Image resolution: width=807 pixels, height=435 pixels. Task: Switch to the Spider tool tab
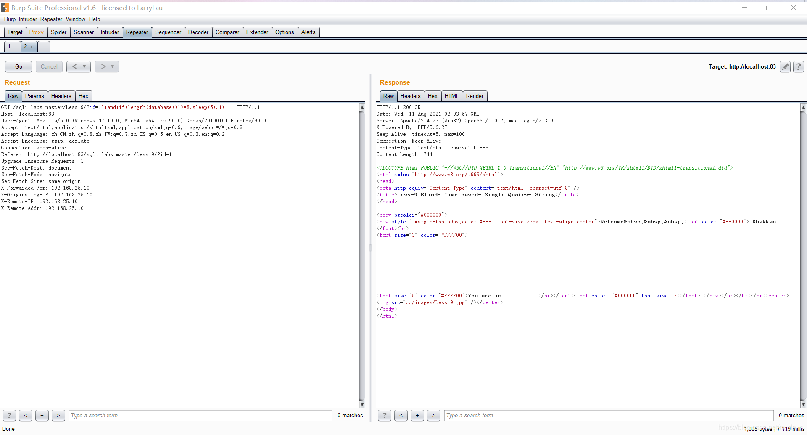click(59, 32)
